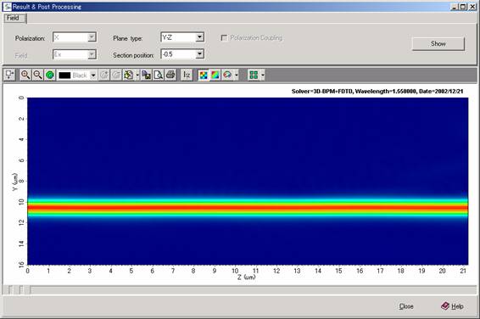Click the zoom out magnifier icon
The height and width of the screenshot is (319, 480).
pos(37,75)
